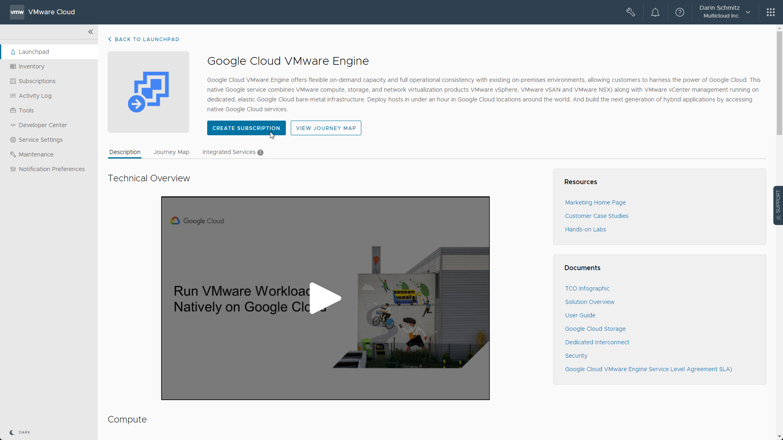Click View Journey Map button
This screenshot has width=783, height=440.
[326, 128]
